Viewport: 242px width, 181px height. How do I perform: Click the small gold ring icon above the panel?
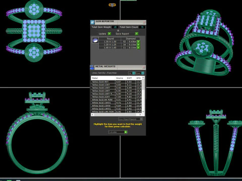point(112,5)
